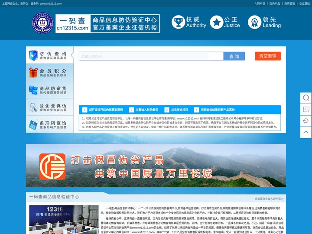Viewport: 312px width, 234px height.
Task: Click the 商品信息防伪验证中心 header text
Action: [125, 20]
